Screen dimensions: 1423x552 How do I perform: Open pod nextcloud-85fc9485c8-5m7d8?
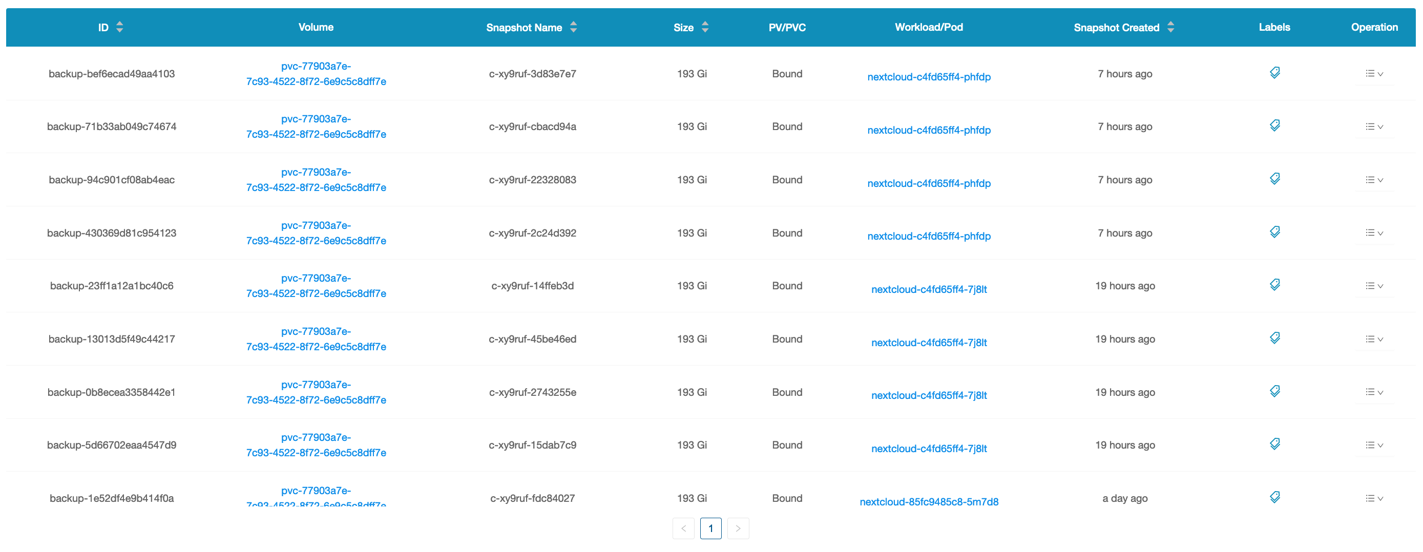(x=929, y=502)
